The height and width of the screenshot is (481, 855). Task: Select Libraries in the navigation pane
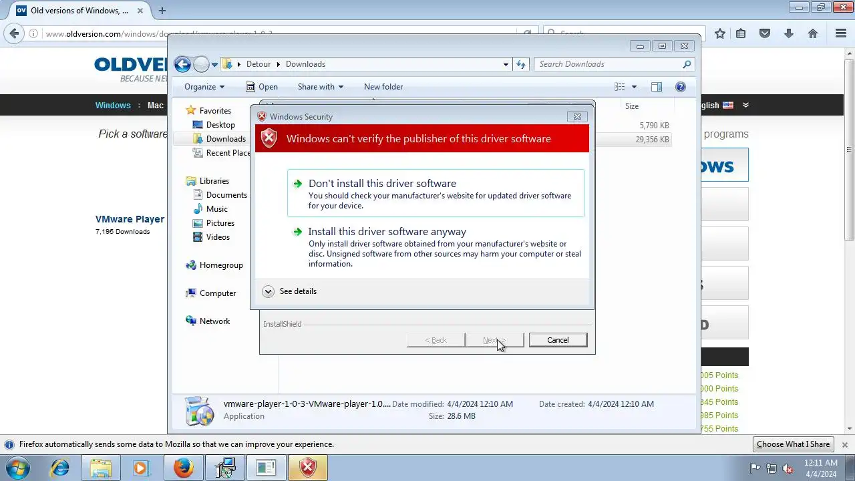tap(207, 181)
